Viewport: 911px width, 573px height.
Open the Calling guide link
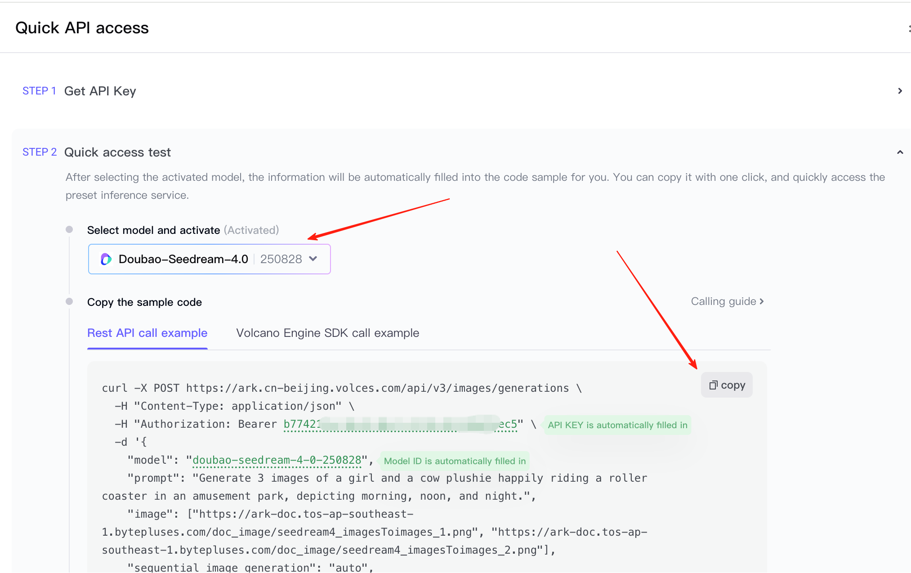coord(723,301)
